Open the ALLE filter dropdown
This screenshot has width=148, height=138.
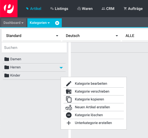coord(135,36)
